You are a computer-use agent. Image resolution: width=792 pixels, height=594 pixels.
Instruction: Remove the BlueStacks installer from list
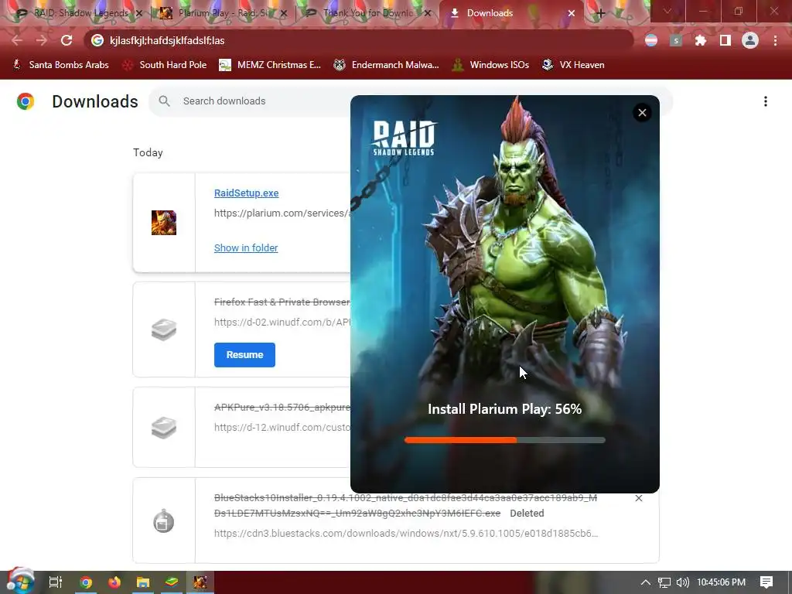(638, 498)
